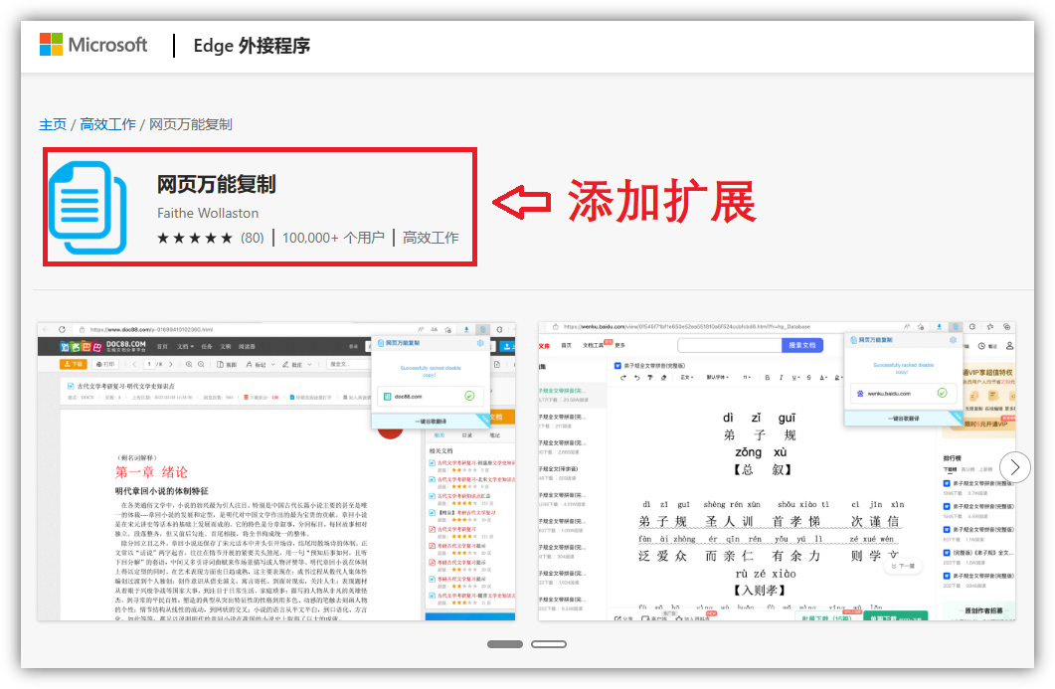
Task: Open the Baidu Wenku screenshot thumbnail
Action: coord(777,471)
